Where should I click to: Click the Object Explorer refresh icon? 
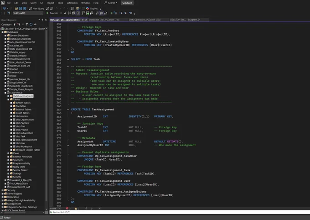coord(31,25)
